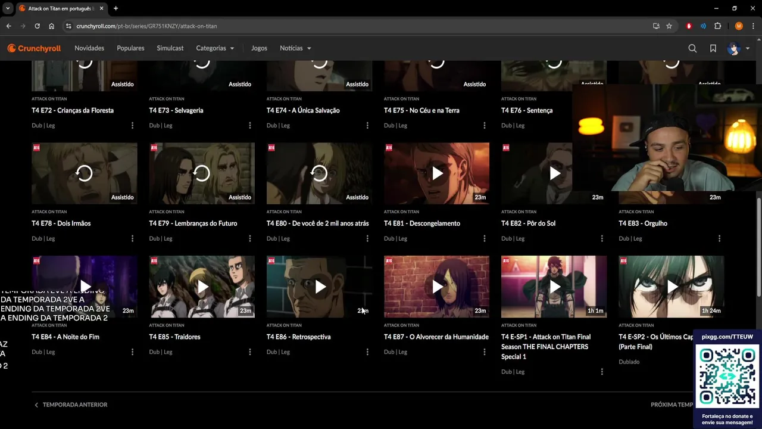Open options menu for T4 E87
762x429 pixels.
(x=484, y=352)
